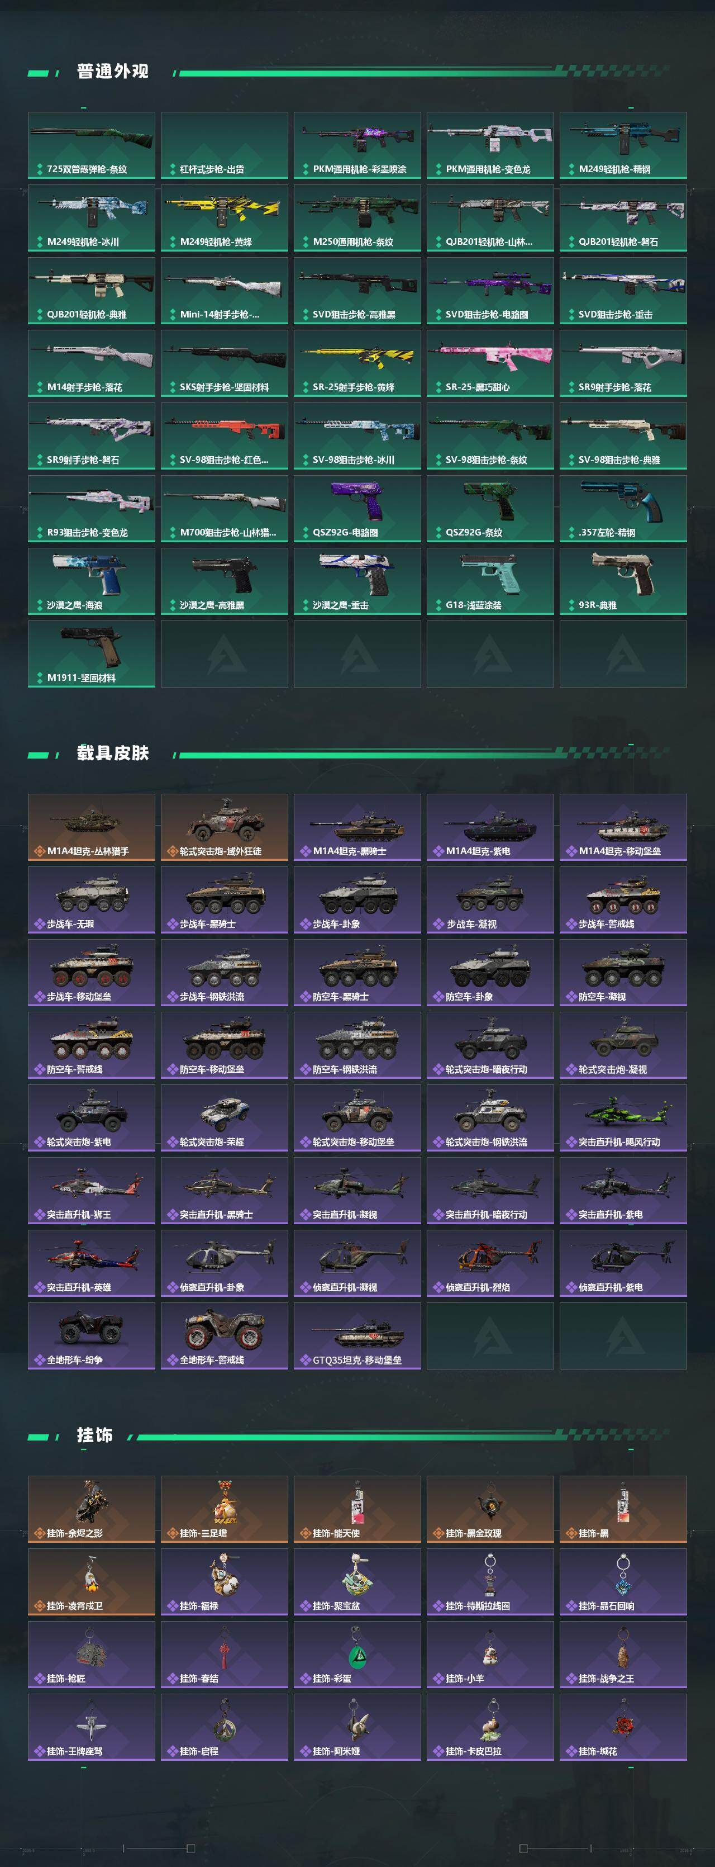Open the GTQ35 tank mobile fortress skin
715x1867 pixels.
357,1336
